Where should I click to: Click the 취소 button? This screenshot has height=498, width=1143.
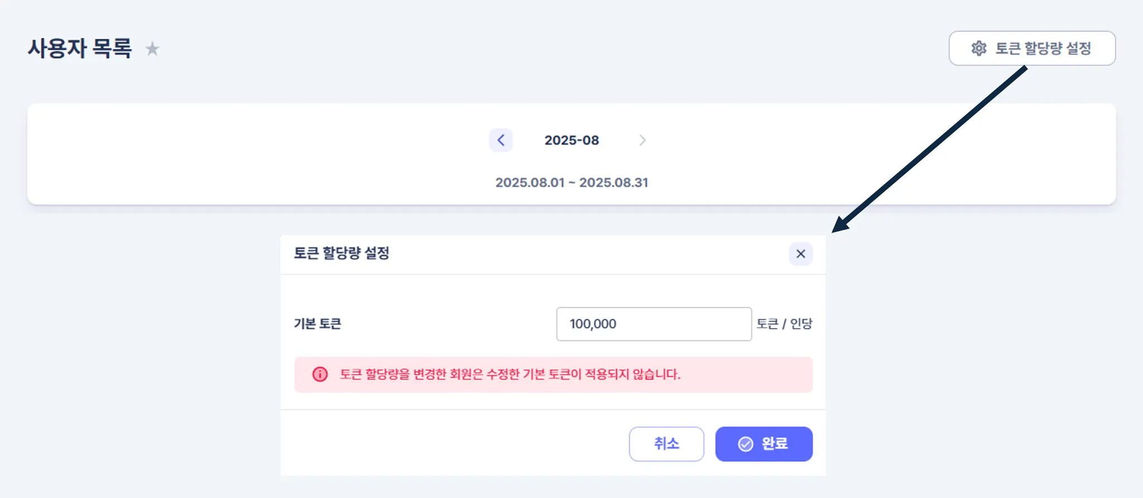(x=666, y=444)
